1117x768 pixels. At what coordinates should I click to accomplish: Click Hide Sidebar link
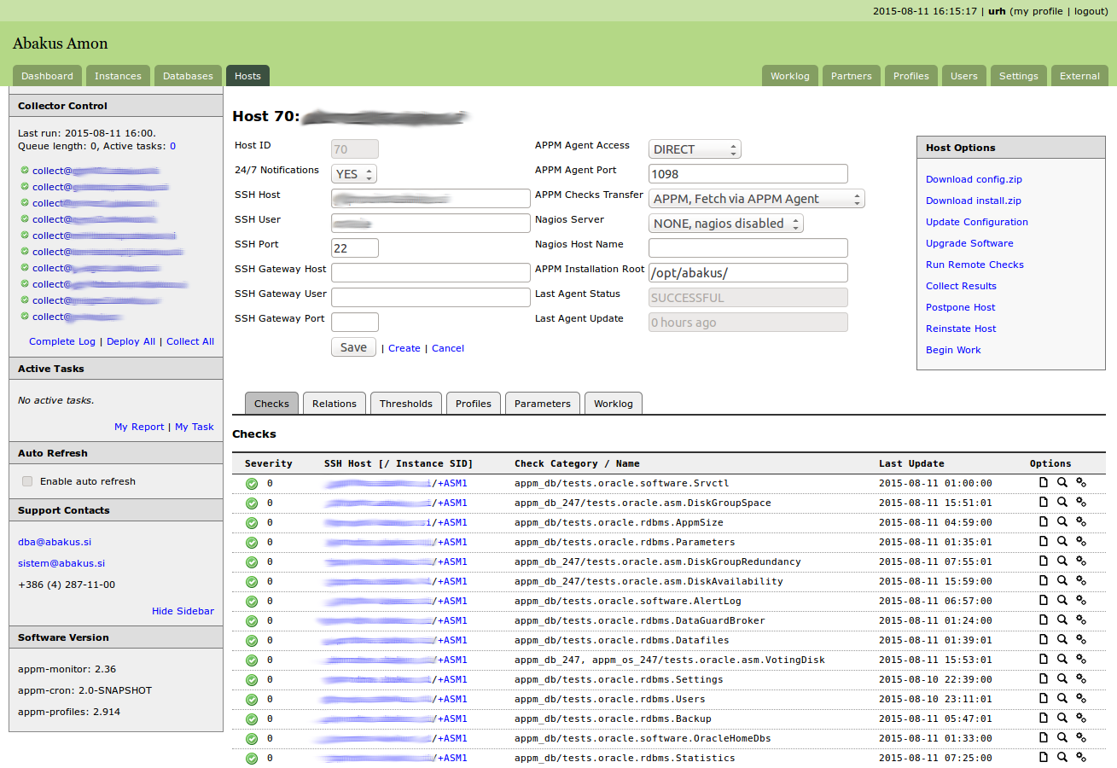click(183, 611)
